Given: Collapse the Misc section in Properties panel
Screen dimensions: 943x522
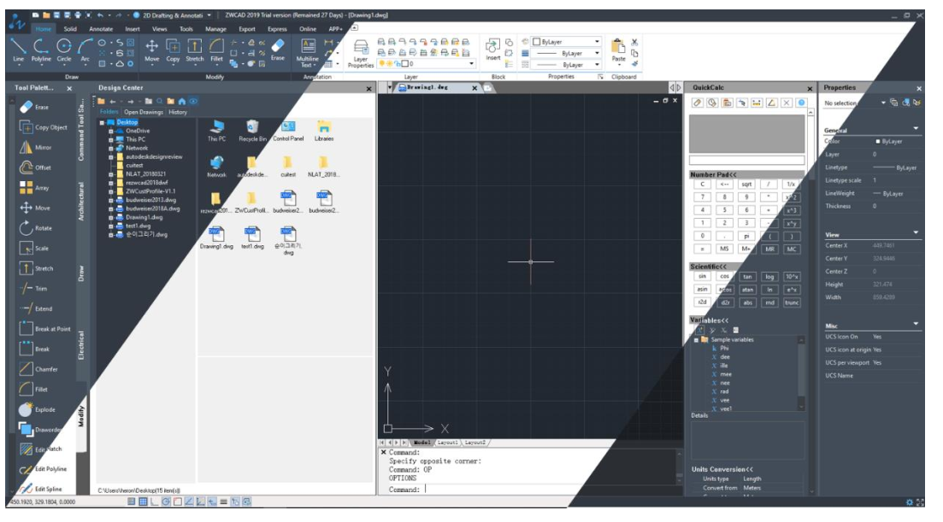Looking at the screenshot, I should (x=916, y=325).
